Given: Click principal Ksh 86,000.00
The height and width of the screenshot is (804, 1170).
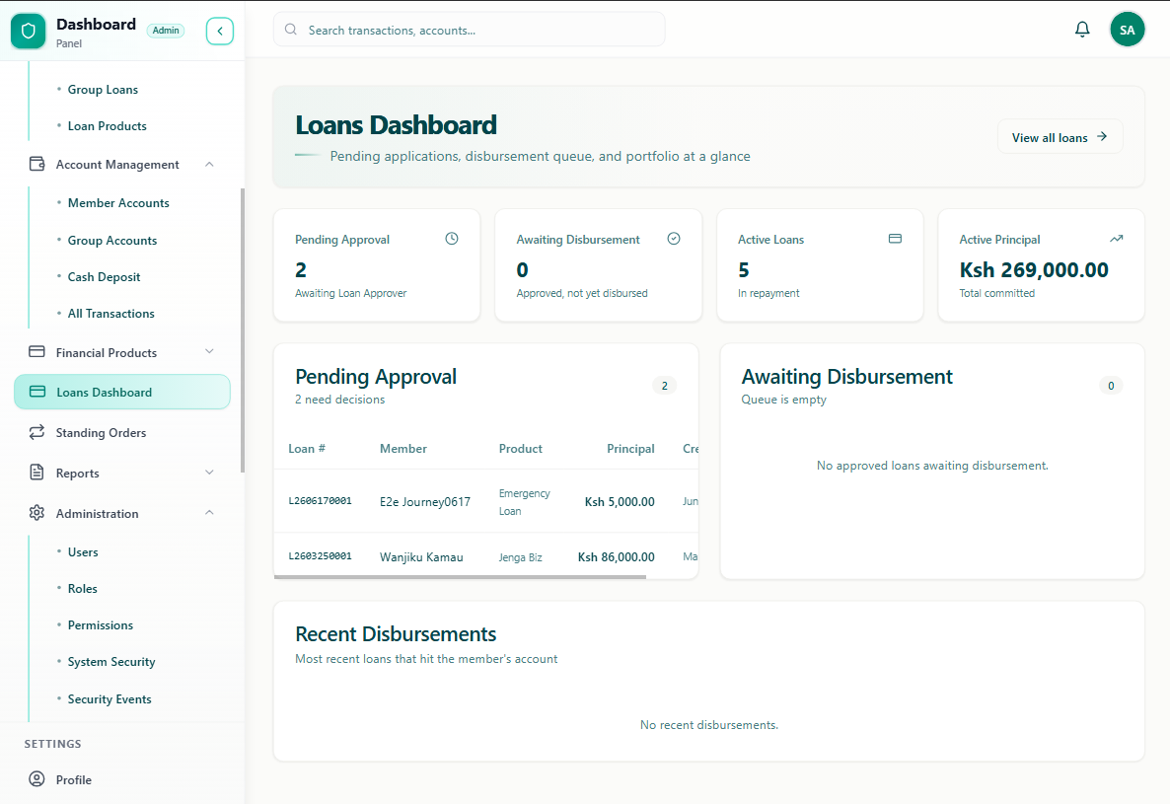Looking at the screenshot, I should (616, 556).
